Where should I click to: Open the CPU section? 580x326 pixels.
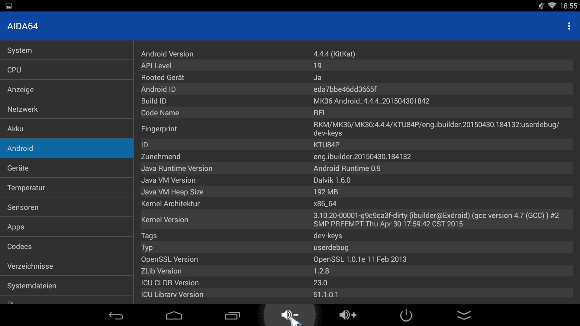66,70
